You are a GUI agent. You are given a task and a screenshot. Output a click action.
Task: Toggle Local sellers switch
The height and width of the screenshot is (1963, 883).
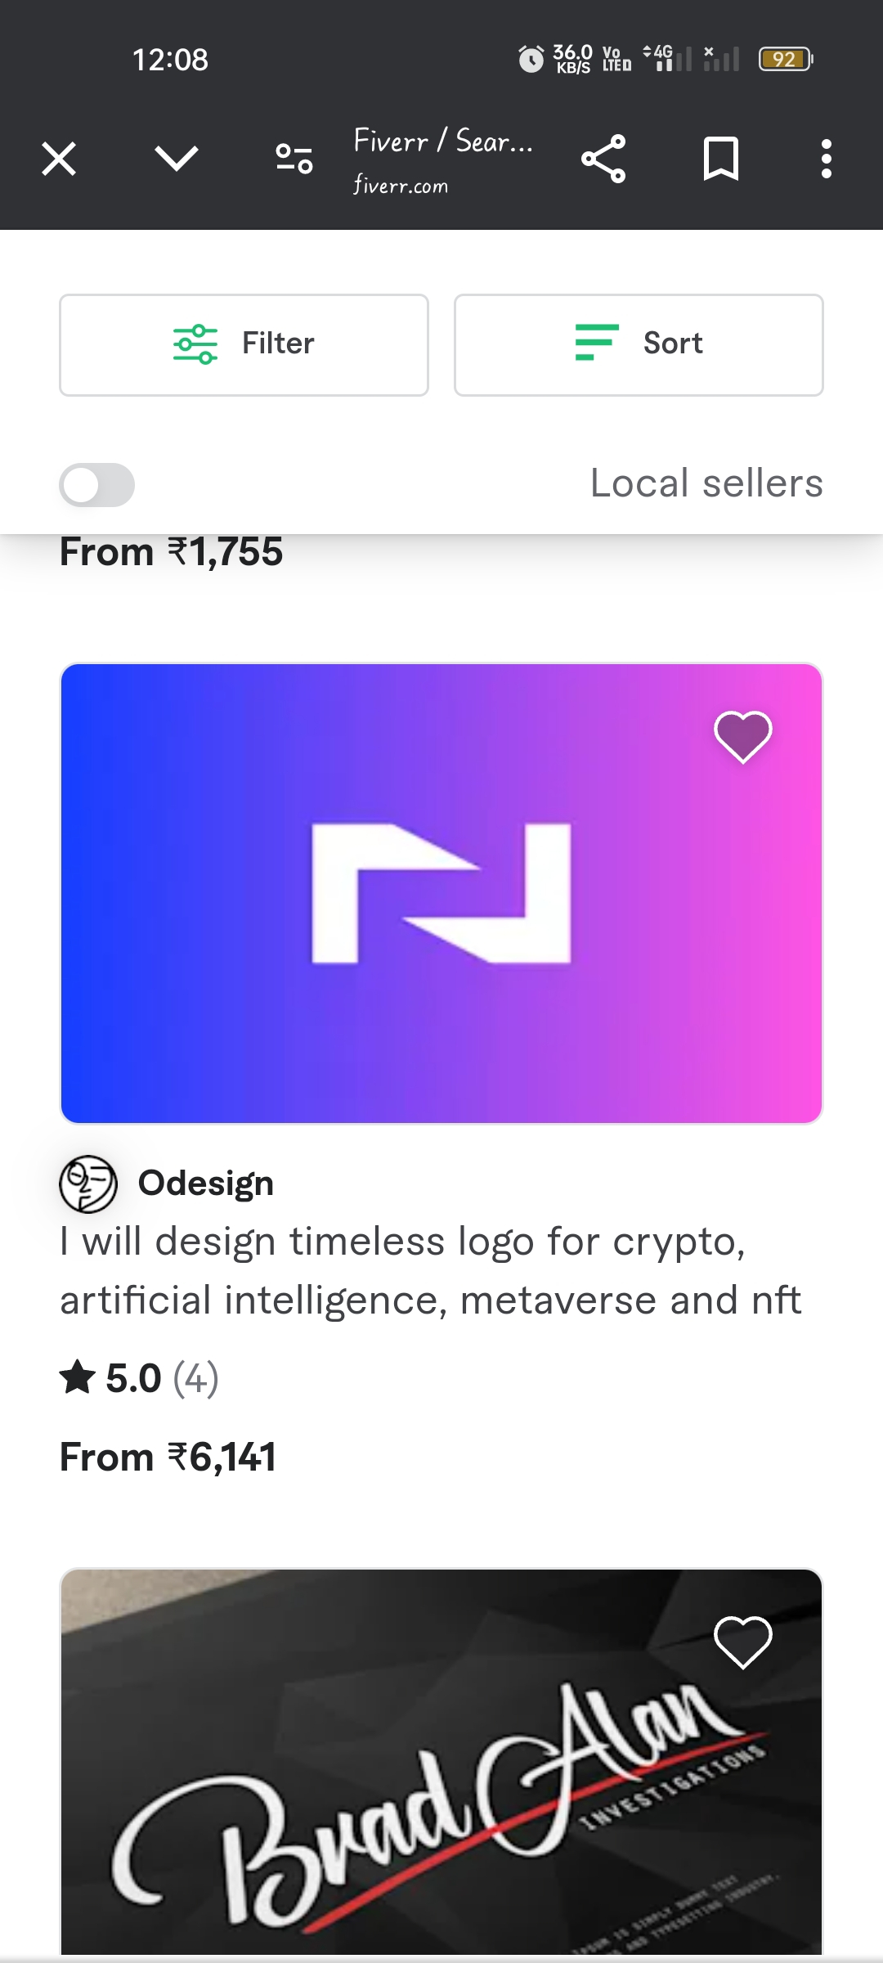[96, 485]
